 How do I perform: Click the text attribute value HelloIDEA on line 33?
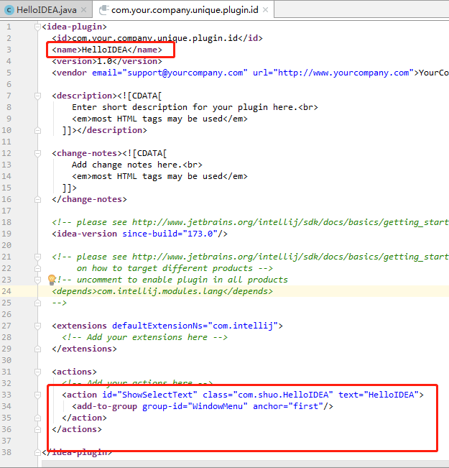[x=391, y=395]
